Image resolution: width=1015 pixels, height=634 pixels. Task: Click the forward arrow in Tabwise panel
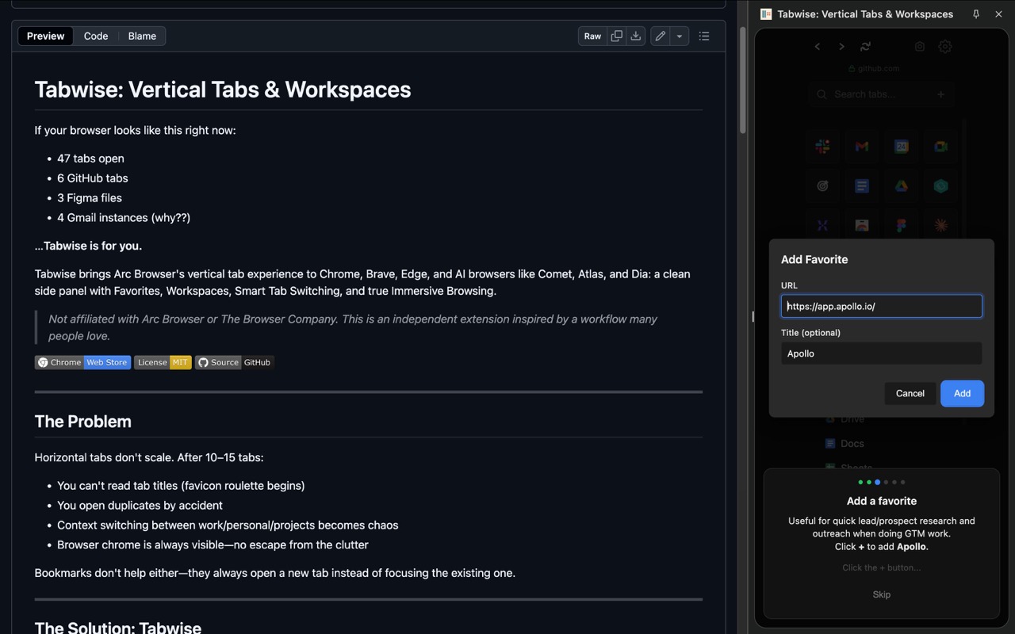pyautogui.click(x=841, y=47)
